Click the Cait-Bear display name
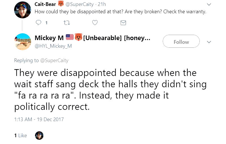The image size is (226, 144). (x=45, y=4)
